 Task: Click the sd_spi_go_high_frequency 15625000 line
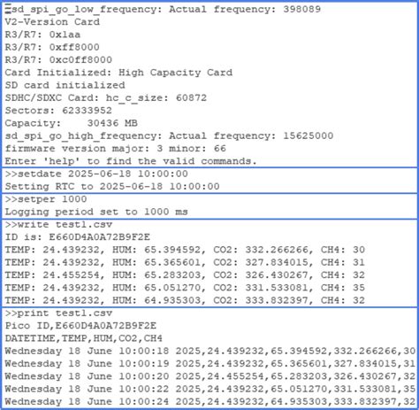pyautogui.click(x=169, y=136)
